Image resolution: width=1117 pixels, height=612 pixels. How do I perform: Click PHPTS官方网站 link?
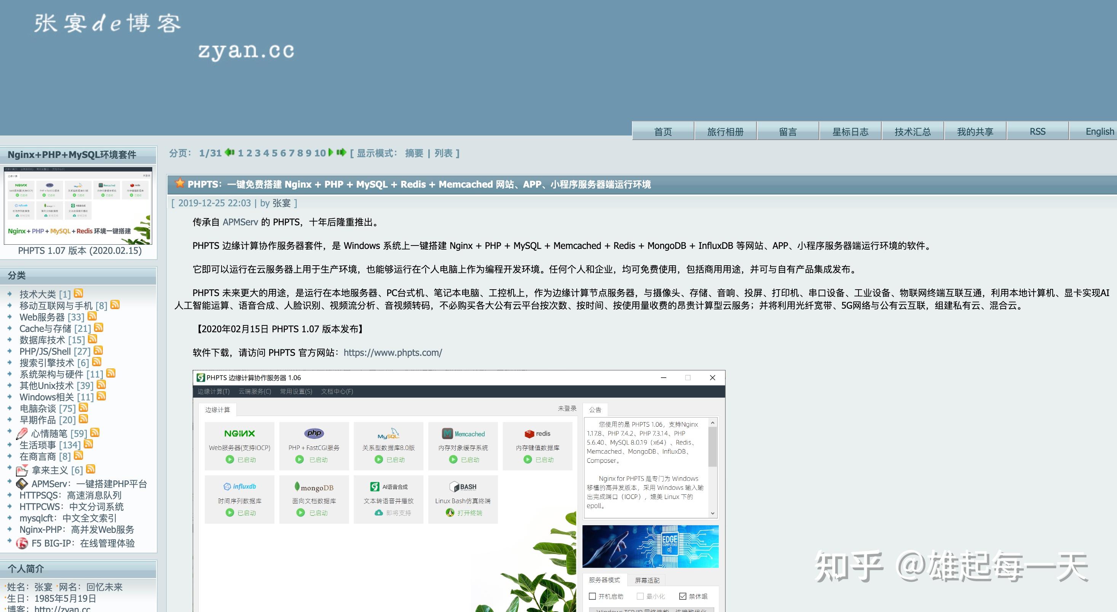391,352
